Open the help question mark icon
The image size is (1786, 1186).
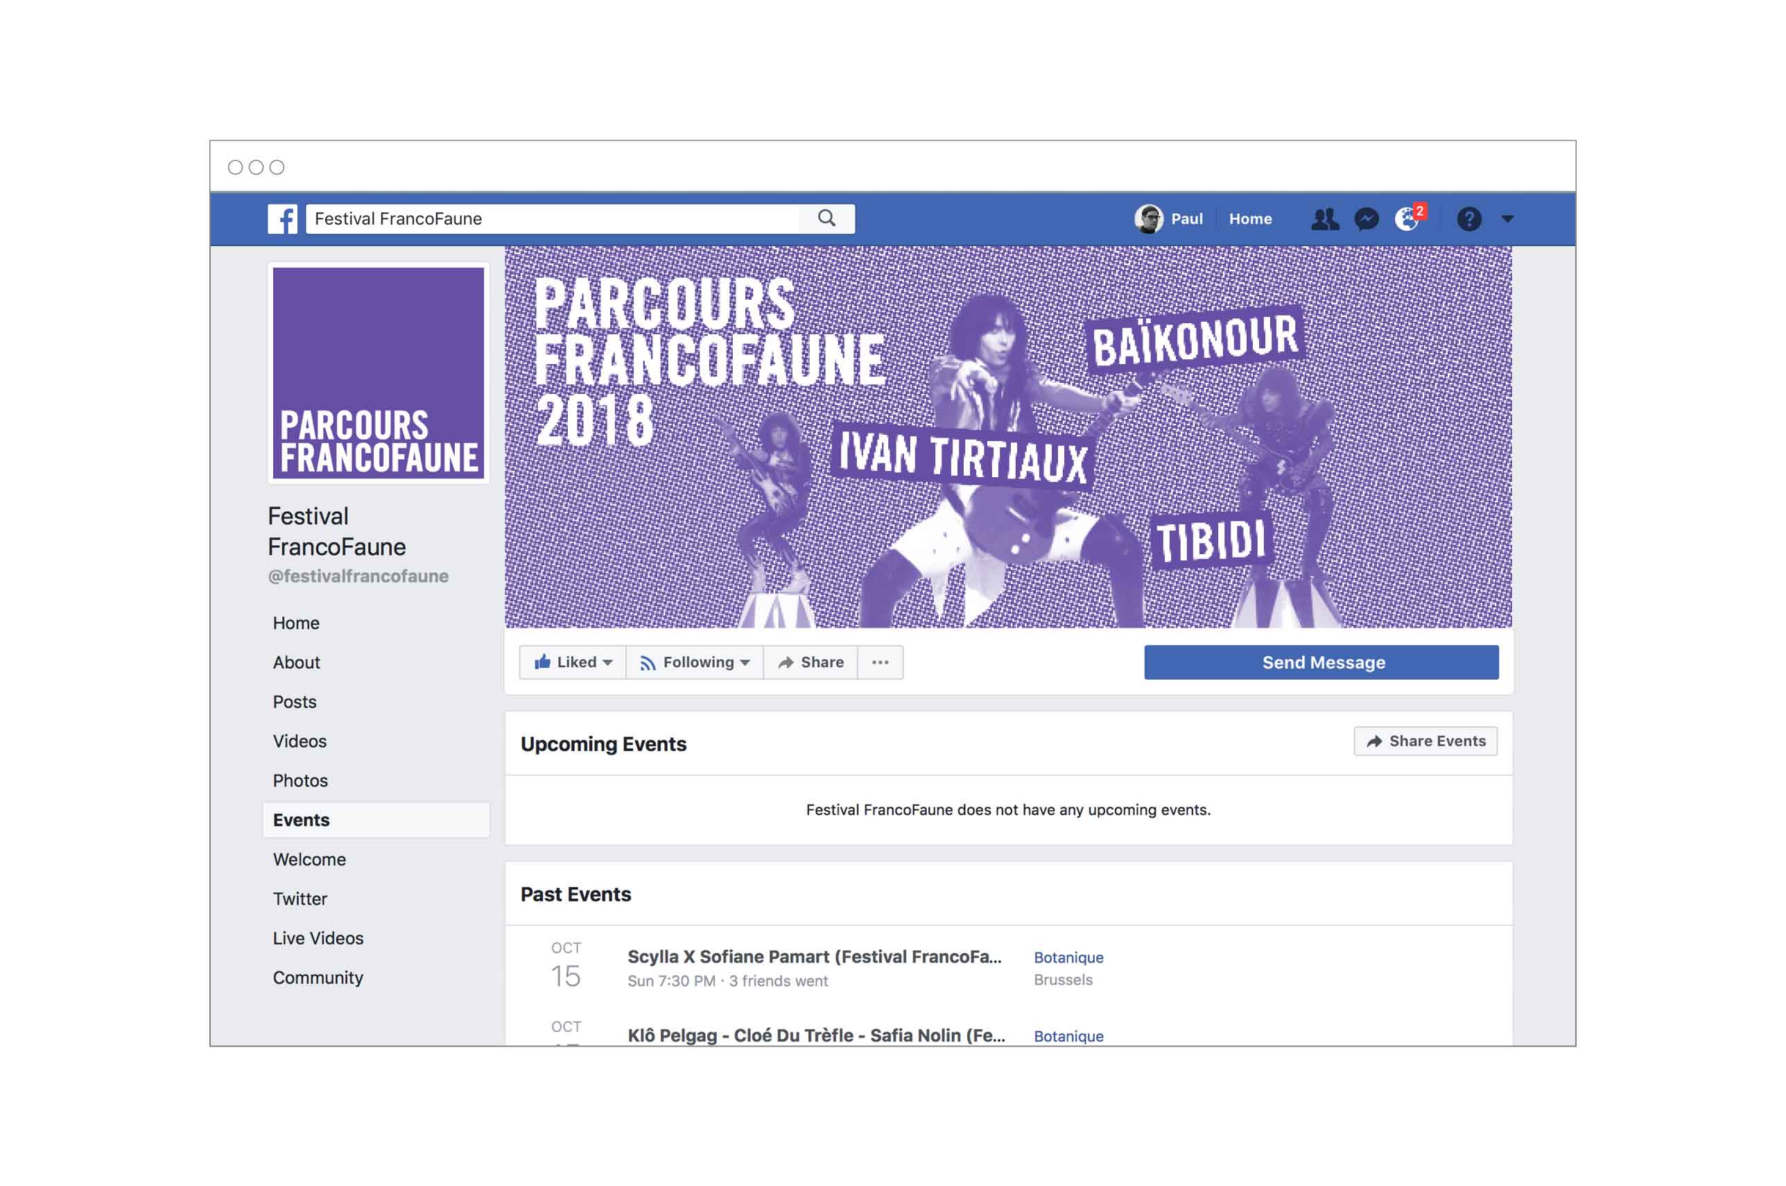pyautogui.click(x=1468, y=219)
